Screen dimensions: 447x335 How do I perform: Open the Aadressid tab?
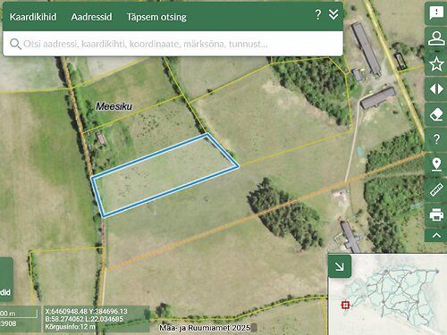tap(91, 17)
